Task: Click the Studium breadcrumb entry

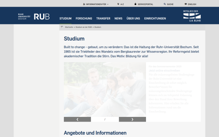Action: tap(97, 27)
